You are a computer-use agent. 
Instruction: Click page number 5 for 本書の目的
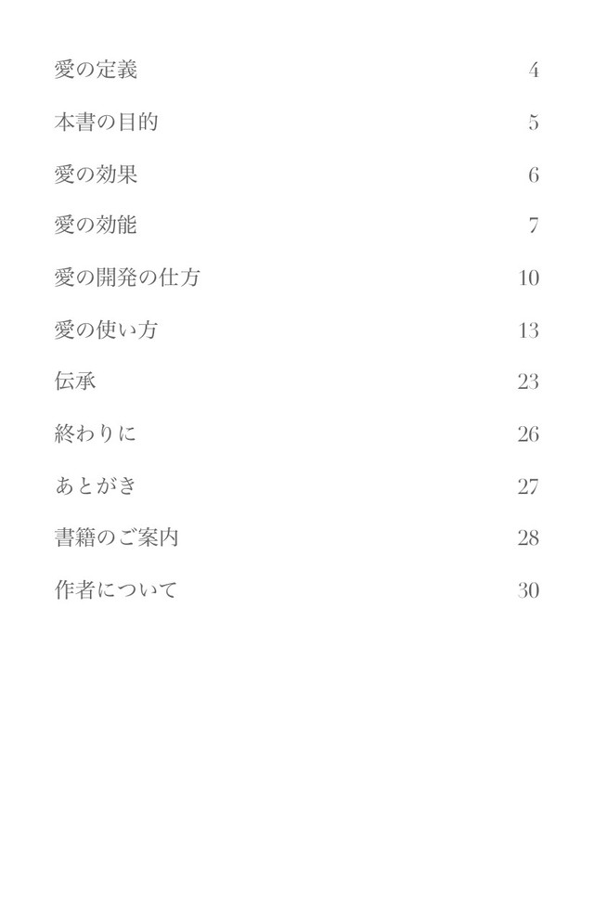[534, 123]
